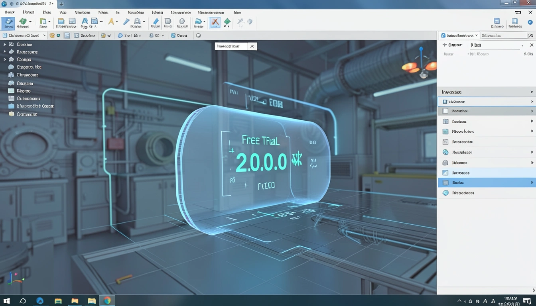Select the orange letter A text tool

[x=111, y=22]
